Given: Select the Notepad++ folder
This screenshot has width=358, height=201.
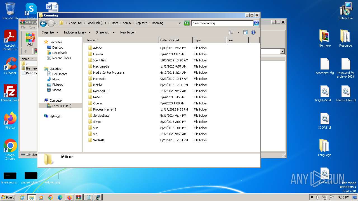Looking at the screenshot, I should tap(101, 91).
